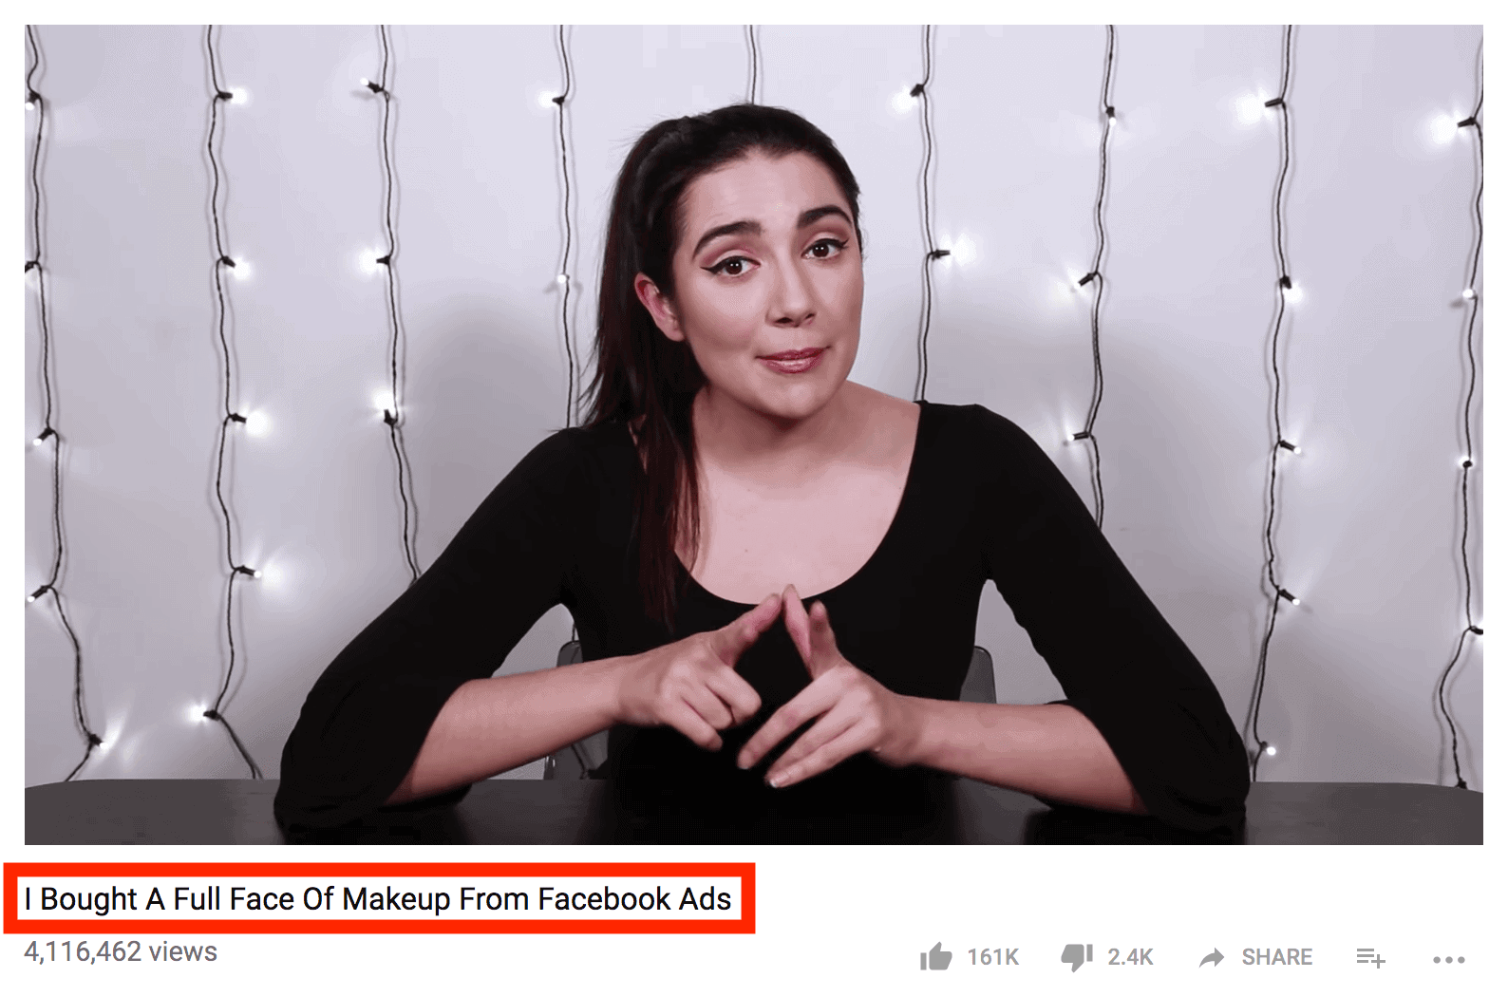Pause video by clicking the woman's face
The height and width of the screenshot is (997, 1508).
point(767,275)
